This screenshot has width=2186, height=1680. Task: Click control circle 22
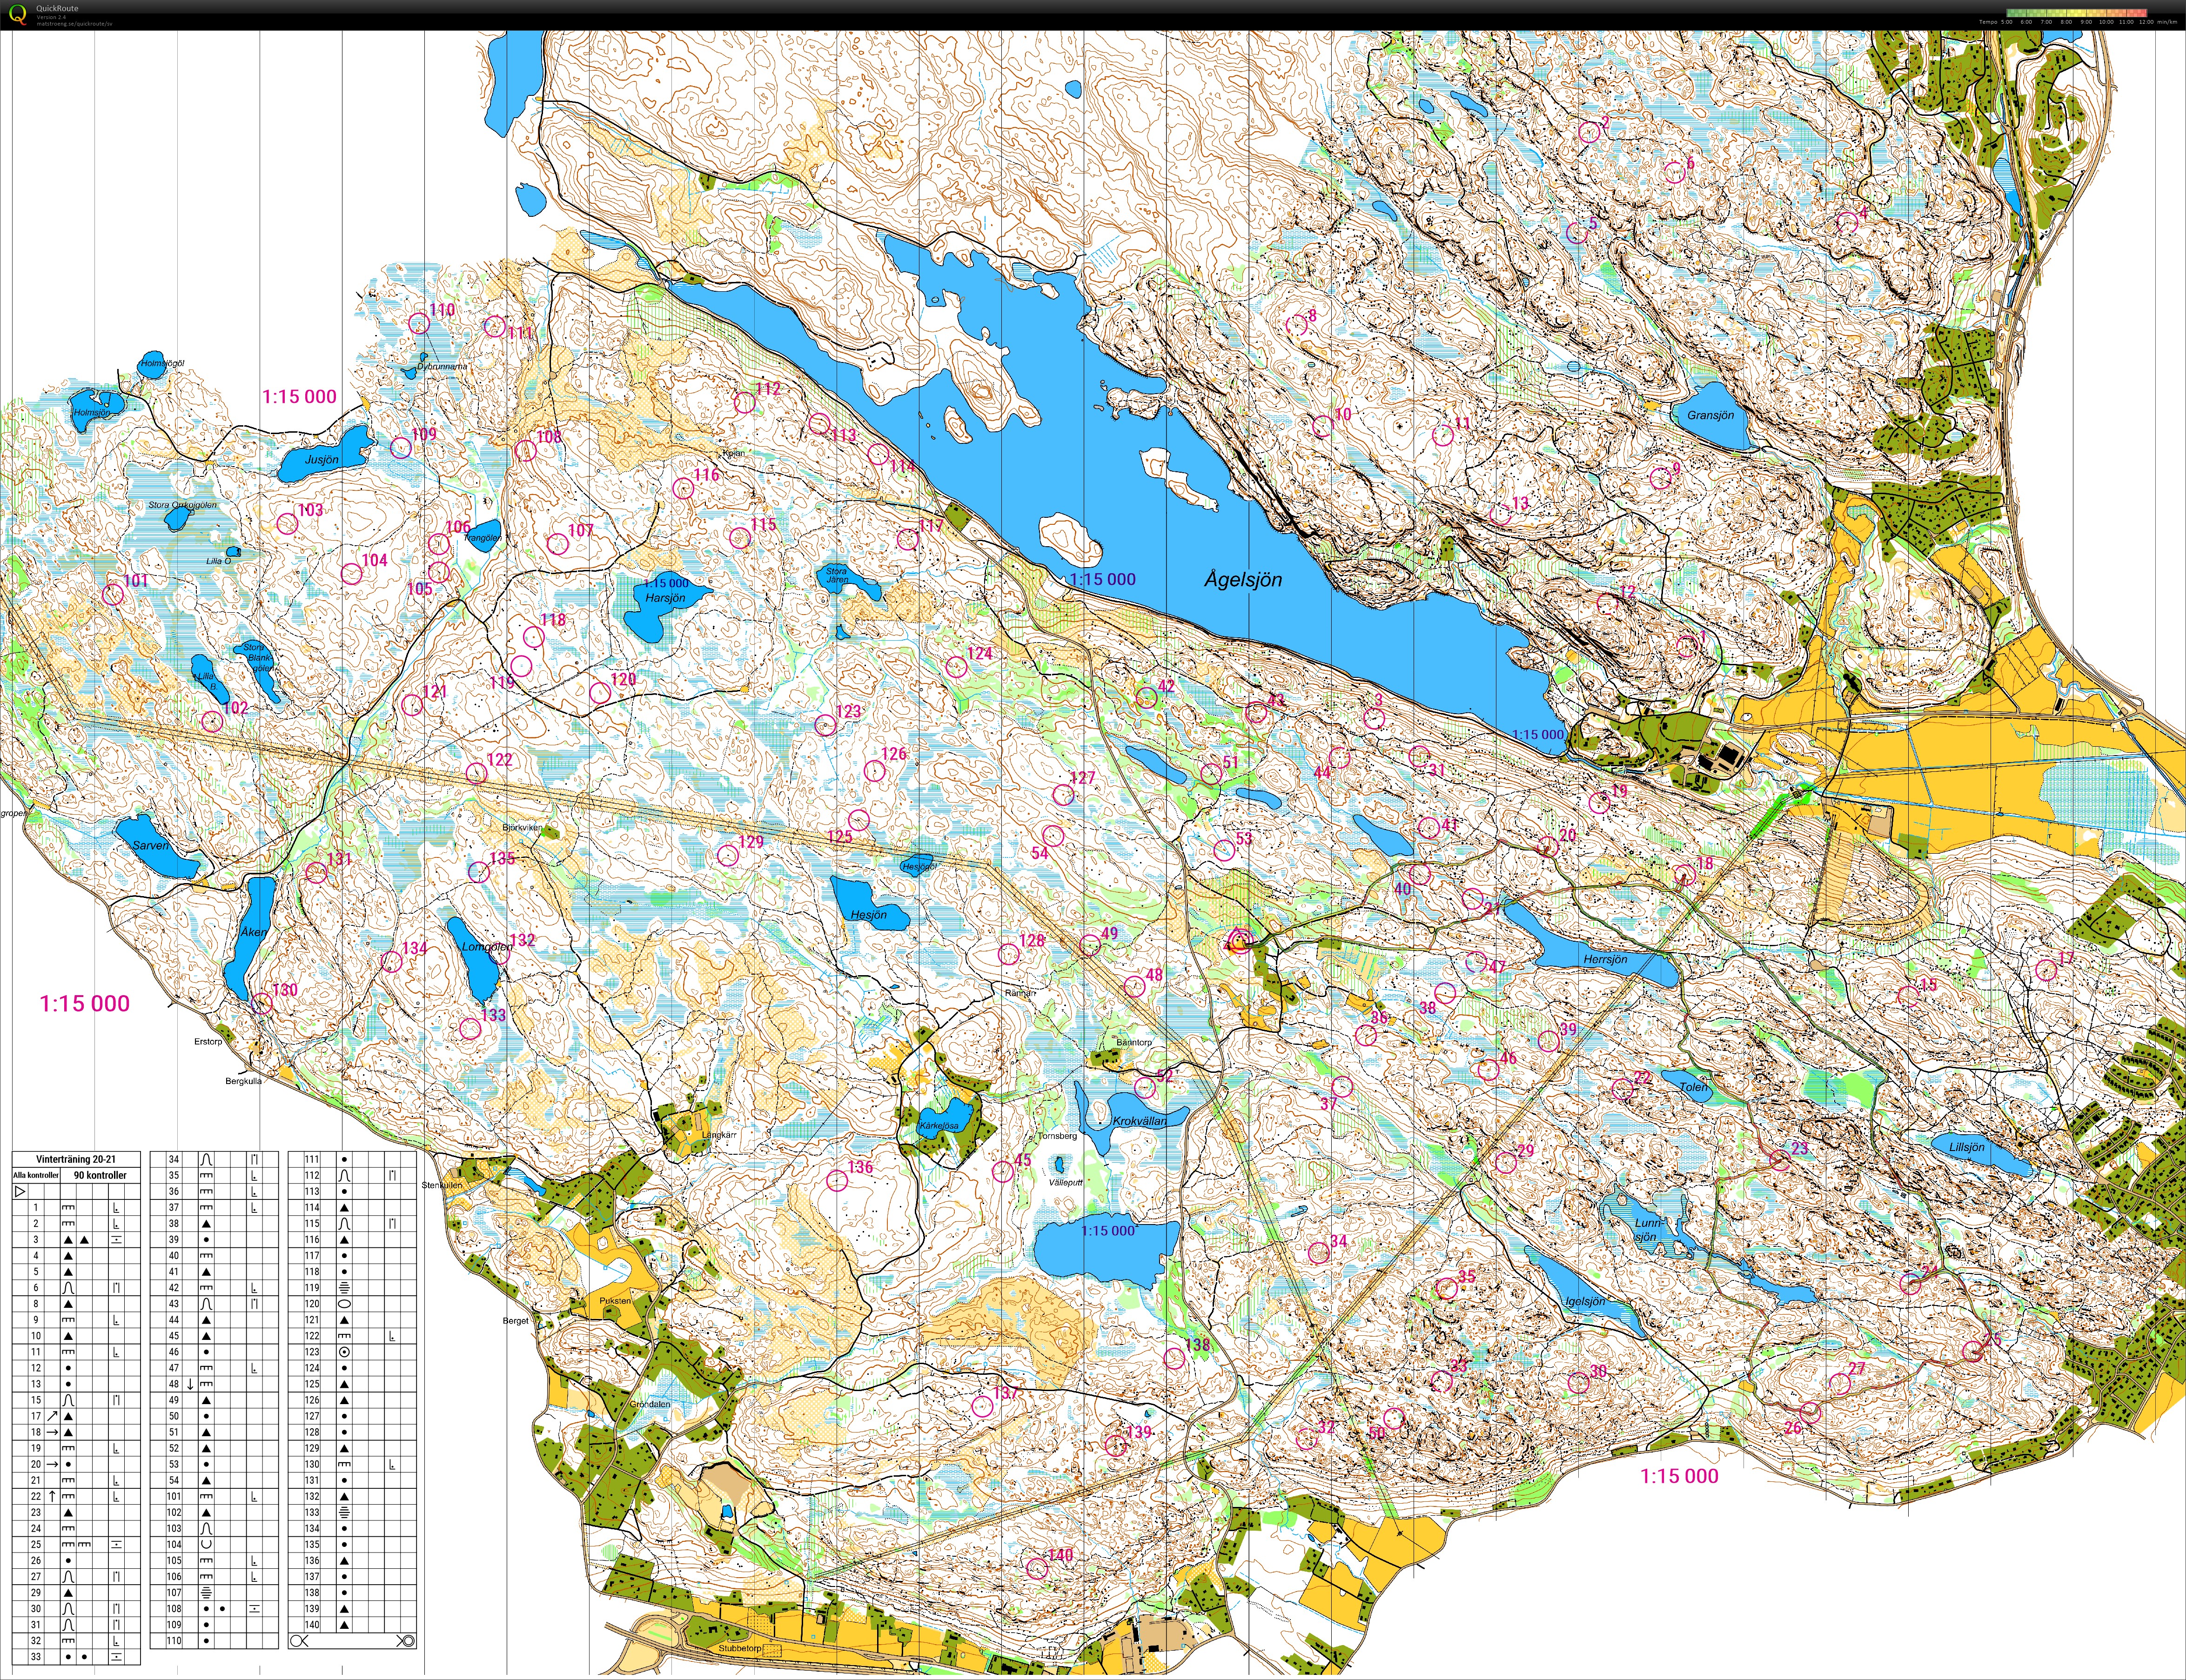coord(1623,1089)
